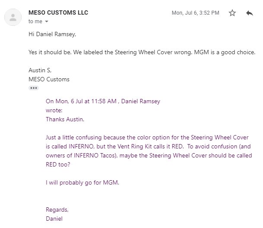Show trimmed content via ellipsis button

pos(34,88)
